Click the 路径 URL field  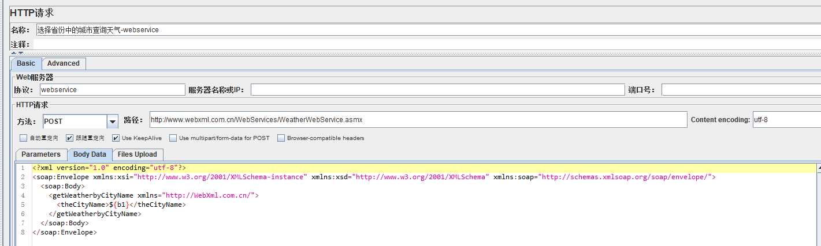point(418,120)
